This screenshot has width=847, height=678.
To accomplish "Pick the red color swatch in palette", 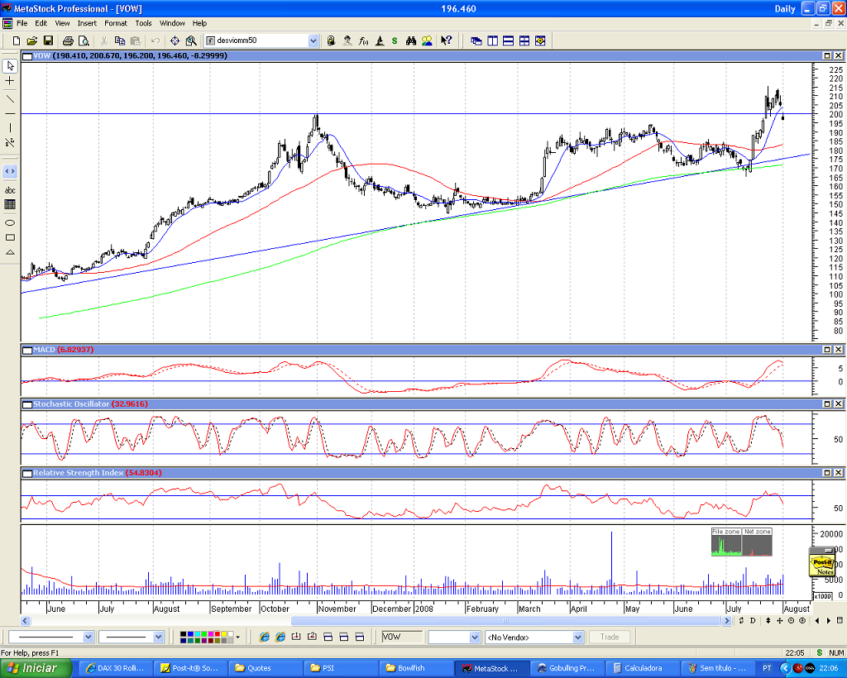I will point(218,633).
